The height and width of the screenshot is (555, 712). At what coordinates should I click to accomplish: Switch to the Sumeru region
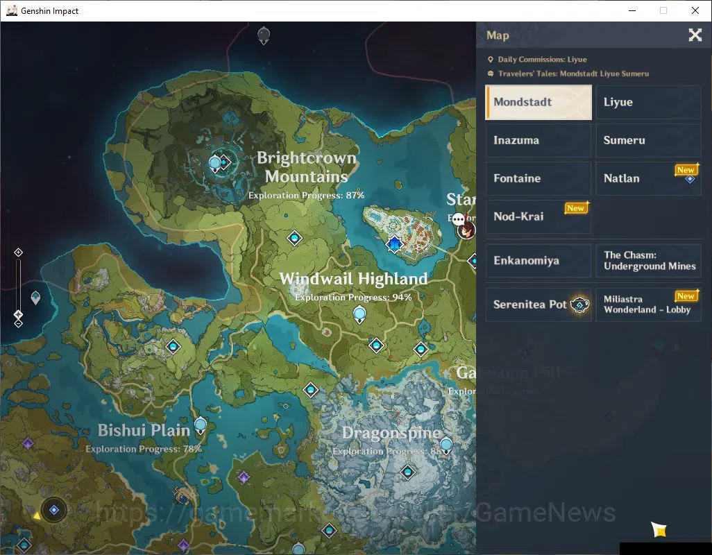648,140
